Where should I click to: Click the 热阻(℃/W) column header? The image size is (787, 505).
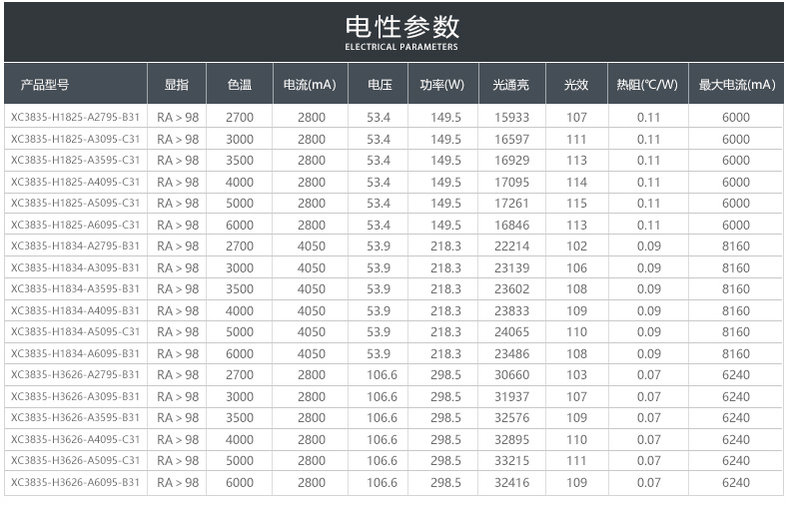pyautogui.click(x=647, y=86)
